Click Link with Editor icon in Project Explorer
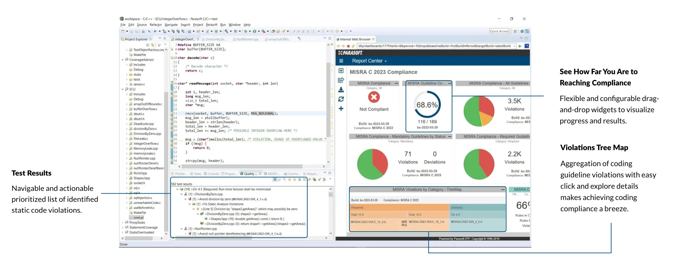676x270 pixels. point(152,45)
